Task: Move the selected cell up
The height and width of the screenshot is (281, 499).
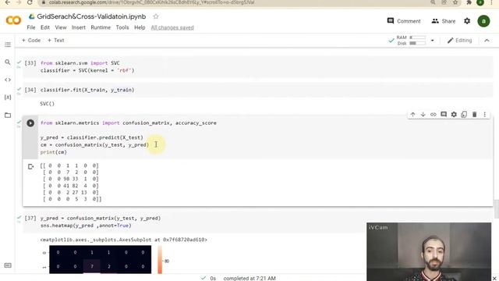Action: coord(412,115)
